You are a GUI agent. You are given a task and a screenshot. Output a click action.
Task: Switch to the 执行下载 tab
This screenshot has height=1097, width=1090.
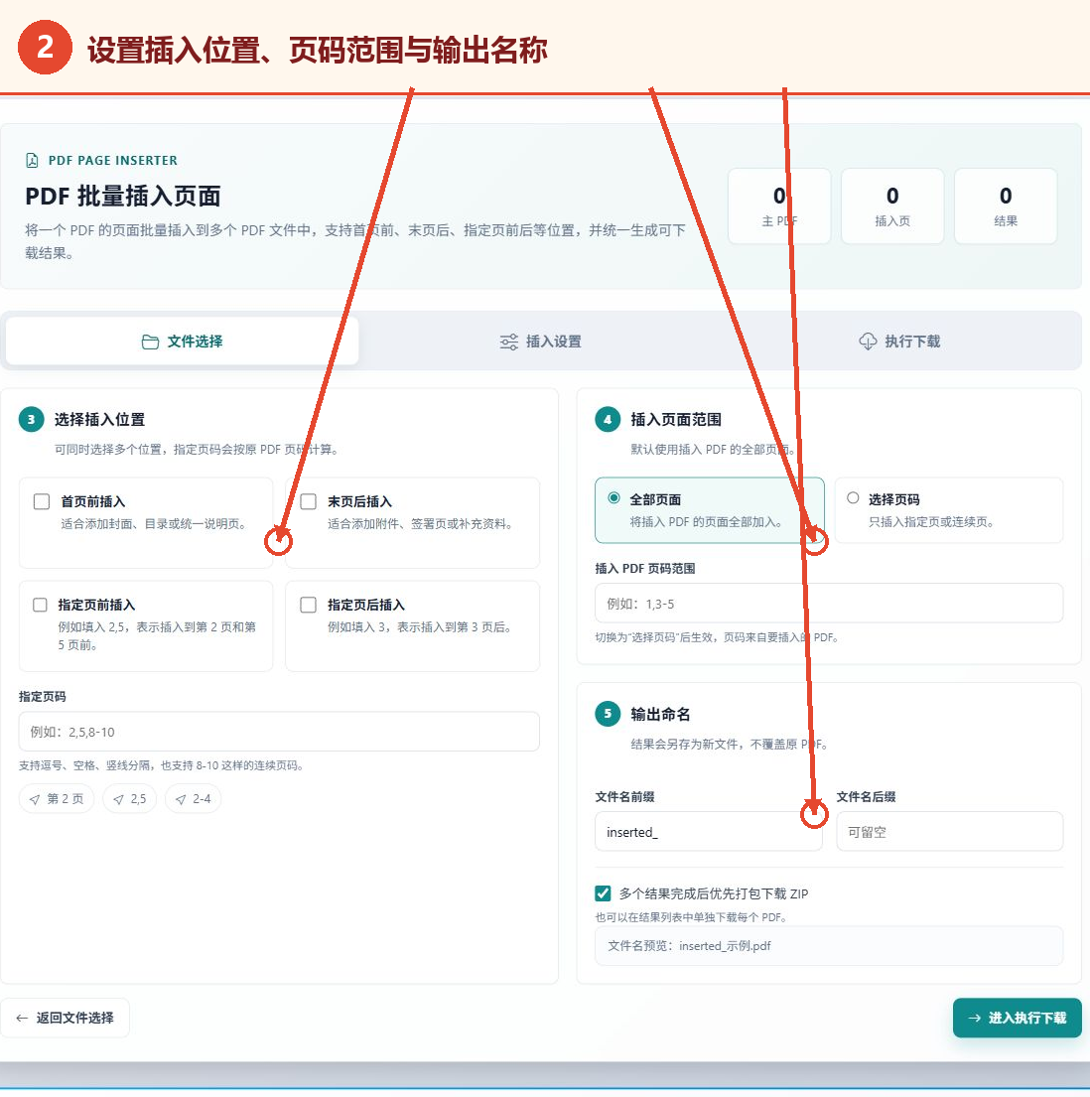[x=899, y=342]
